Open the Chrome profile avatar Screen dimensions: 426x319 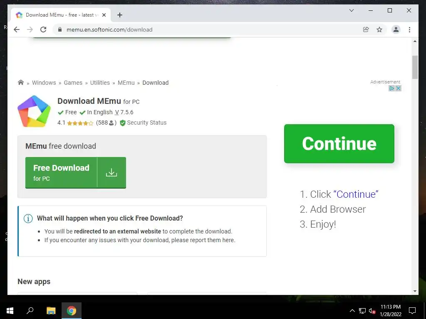(x=396, y=29)
